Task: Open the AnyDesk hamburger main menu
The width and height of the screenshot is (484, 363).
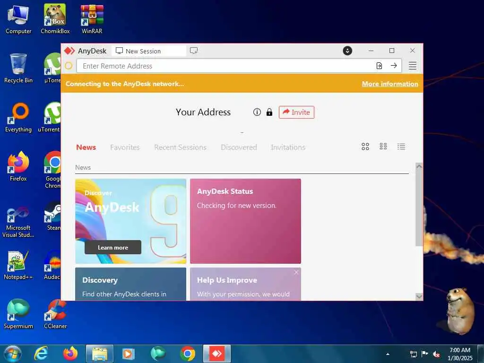Action: 412,66
